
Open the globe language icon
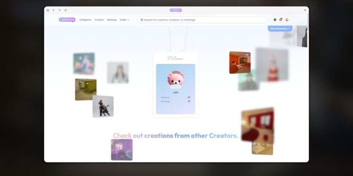[x=275, y=20]
